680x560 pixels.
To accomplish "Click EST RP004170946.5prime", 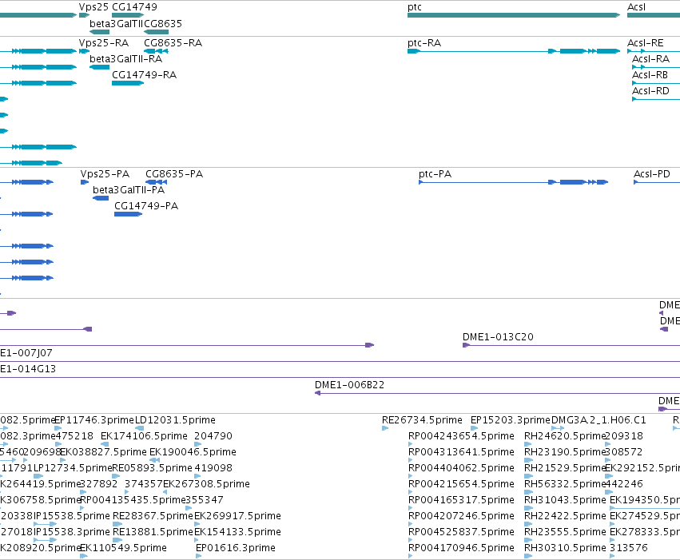I will tap(461, 548).
